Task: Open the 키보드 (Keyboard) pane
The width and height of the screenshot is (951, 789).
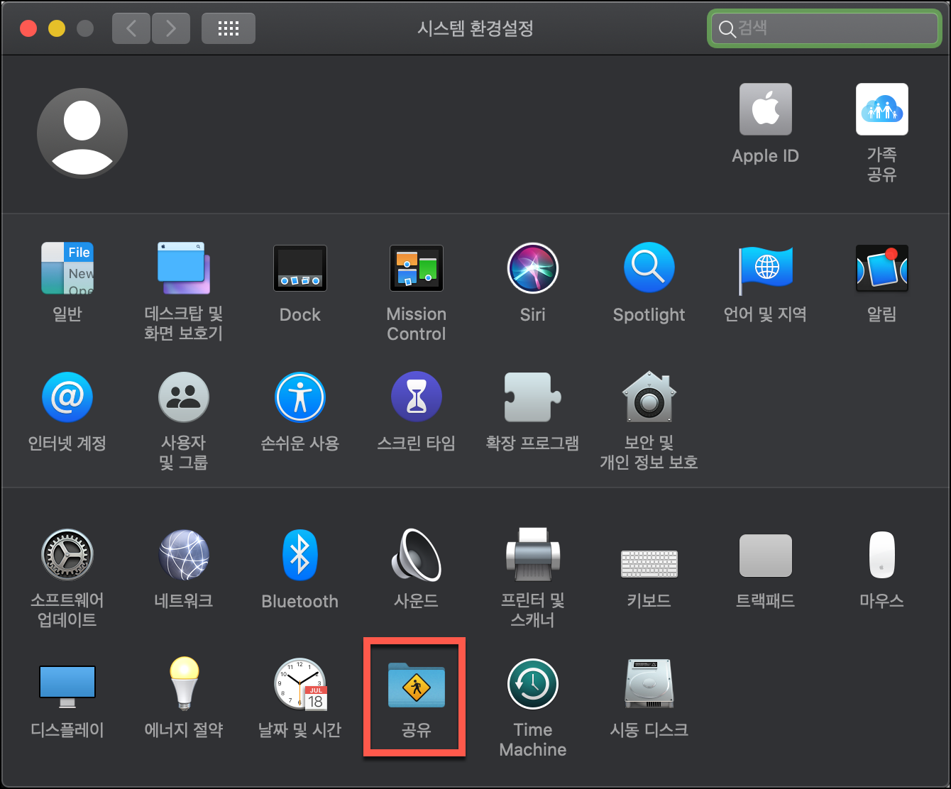Action: (x=649, y=563)
